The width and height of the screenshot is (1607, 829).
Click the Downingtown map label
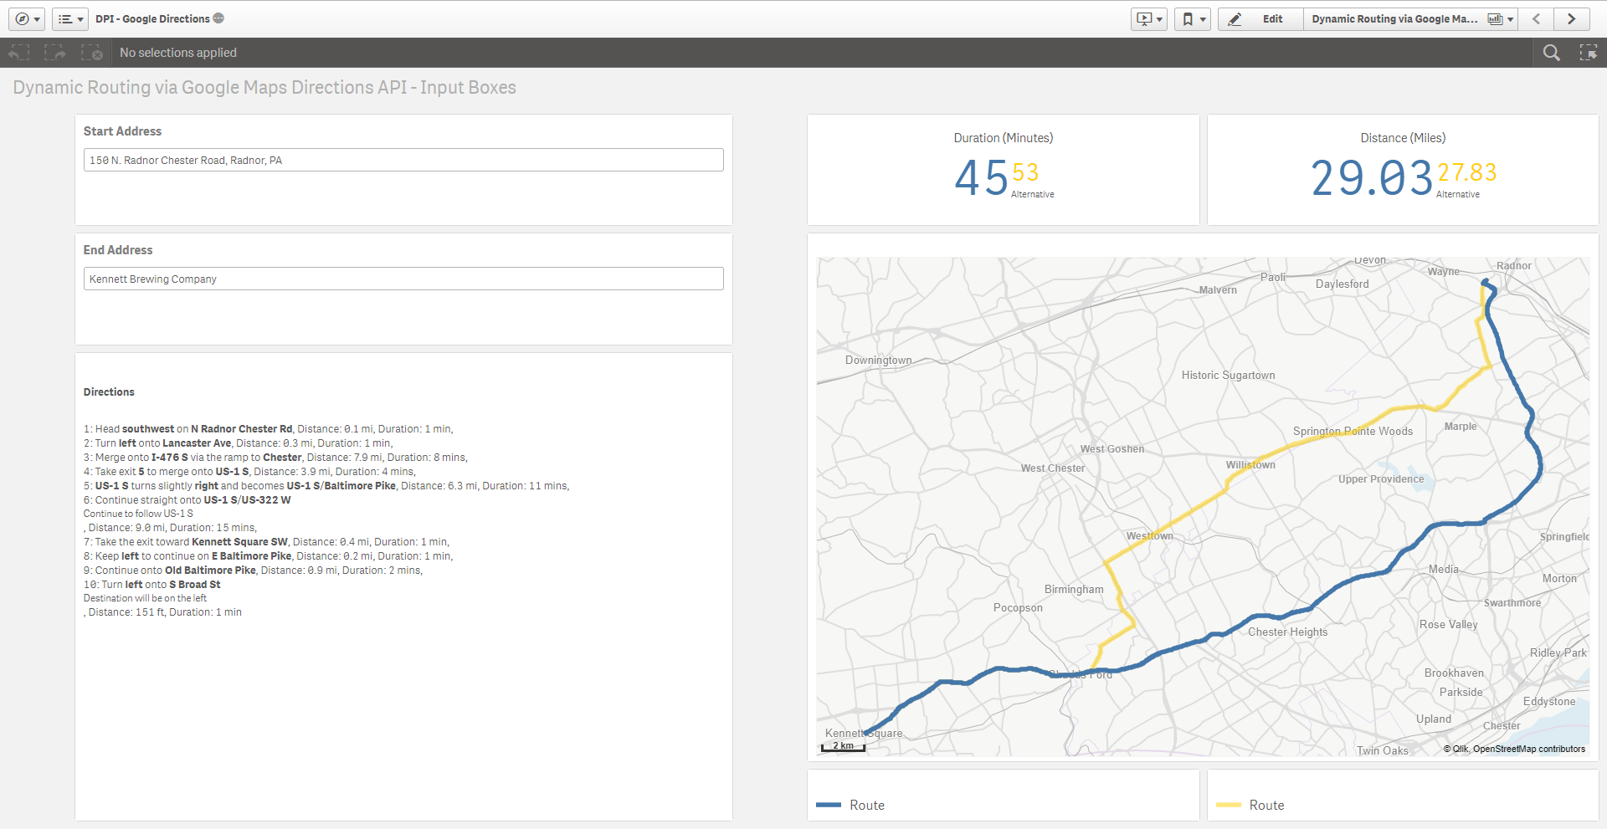(x=878, y=360)
